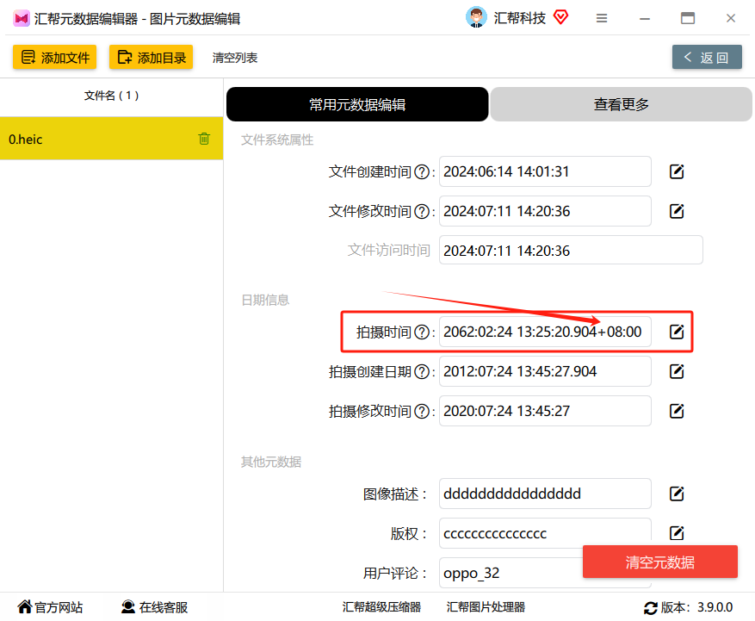Click the 版权 input field
Screen dimensions: 755x621
click(545, 533)
